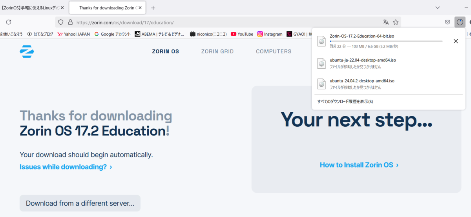Viewport: 471px width, 217px height.
Task: Open GYAO! bookmark
Action: 299,34
